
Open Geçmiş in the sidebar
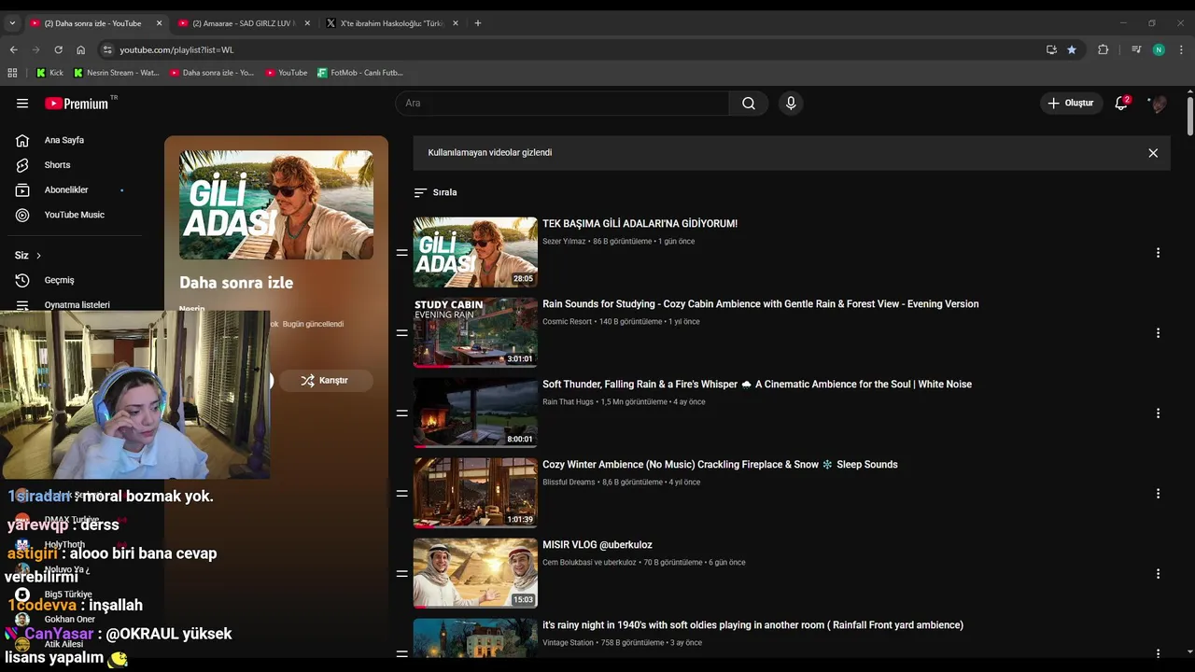coord(59,280)
